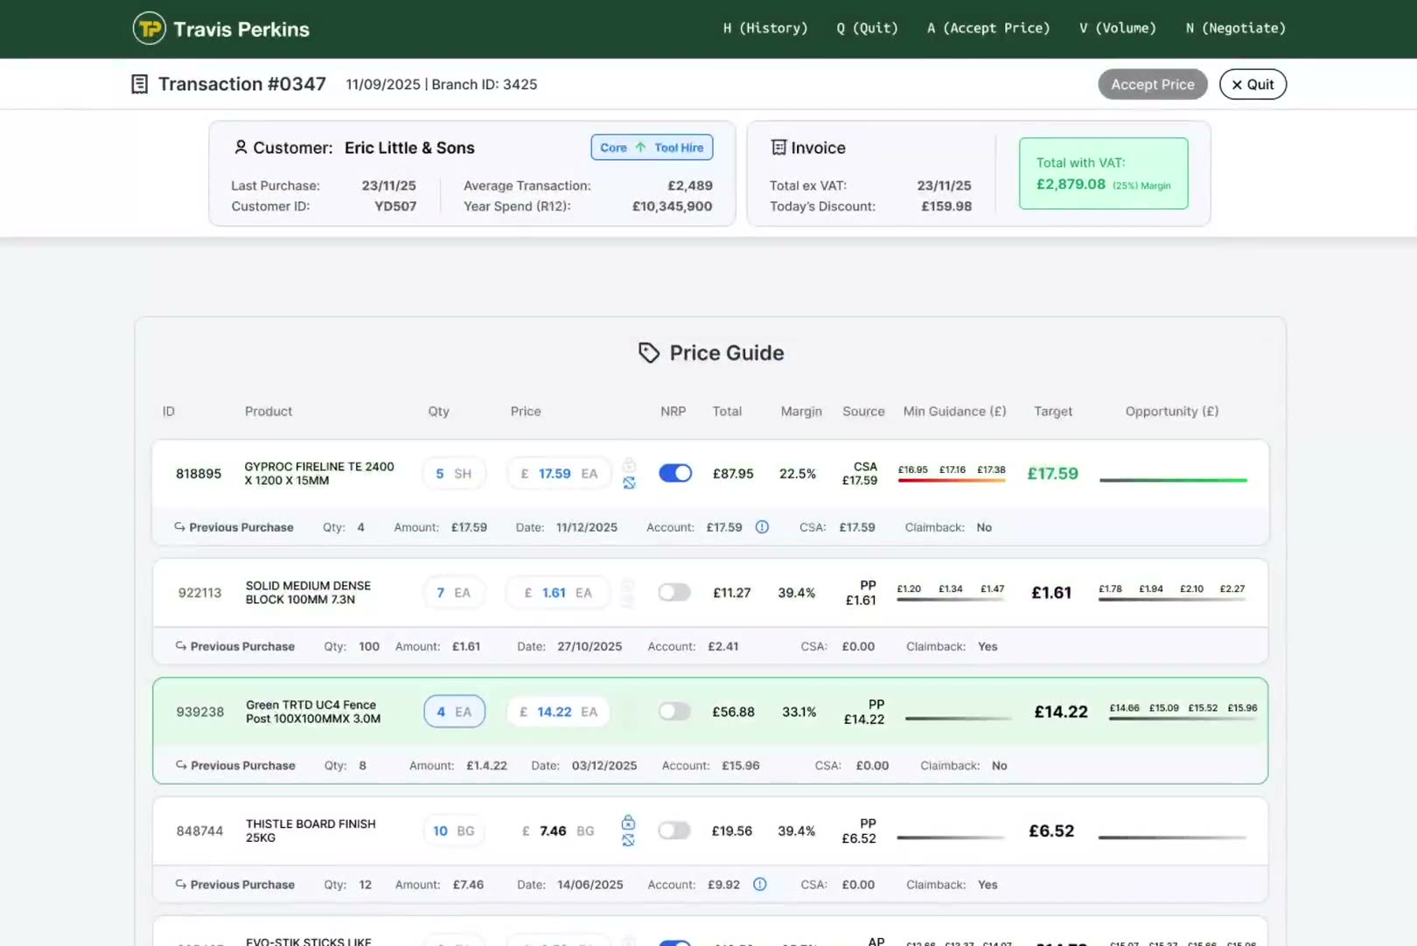Click the Opportunity bar for Green TRTD Fence Post
1417x946 pixels.
coord(1183,718)
